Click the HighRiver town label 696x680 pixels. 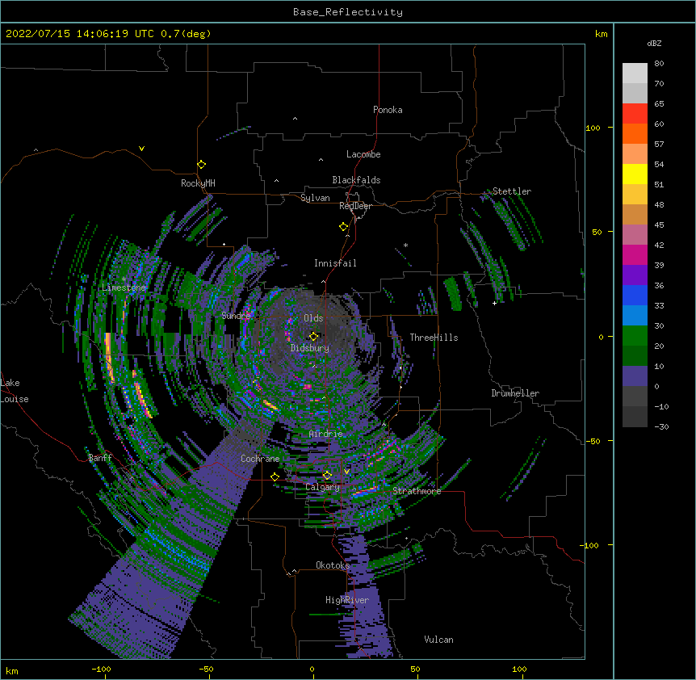[x=346, y=600]
